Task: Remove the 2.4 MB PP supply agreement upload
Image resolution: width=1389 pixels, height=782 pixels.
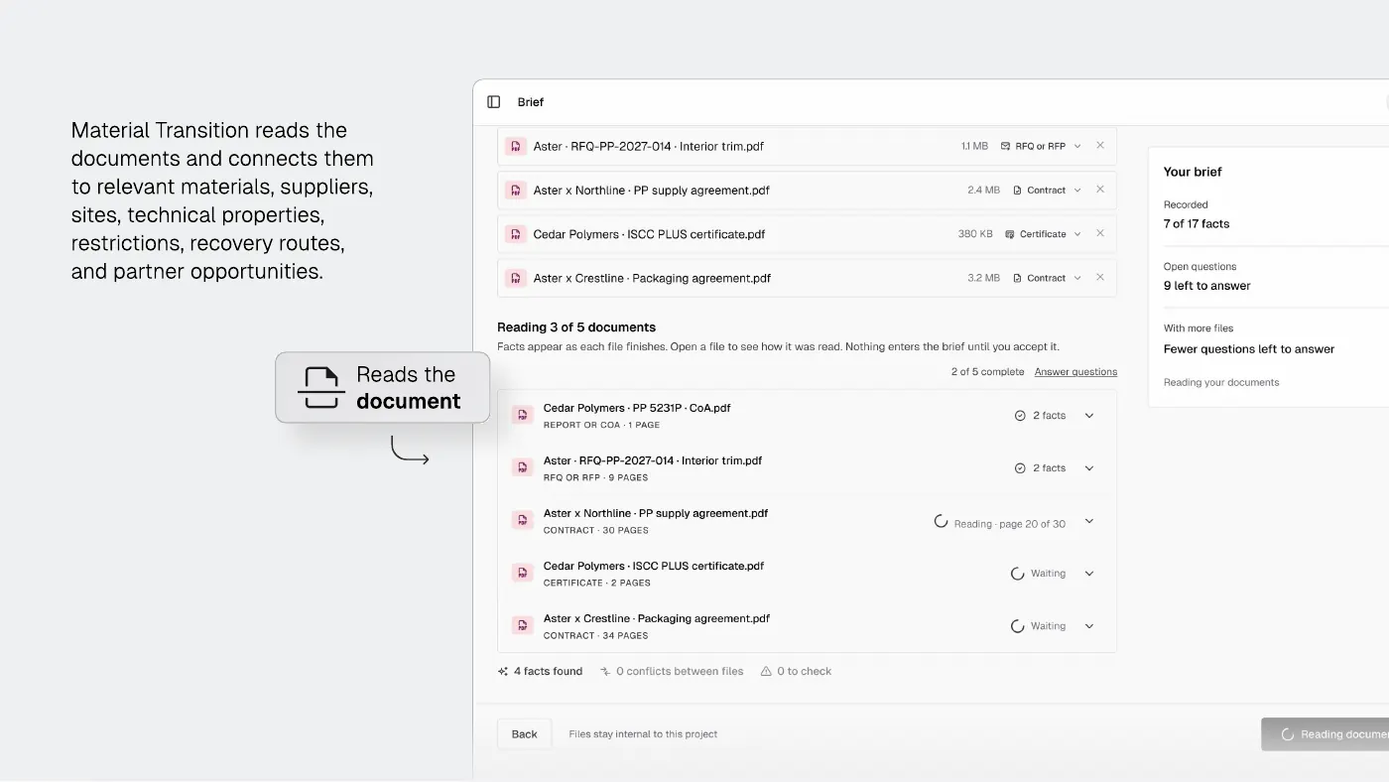Action: [x=1100, y=190]
